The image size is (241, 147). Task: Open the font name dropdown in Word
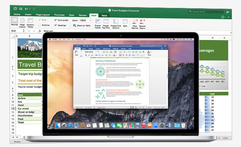96,52
